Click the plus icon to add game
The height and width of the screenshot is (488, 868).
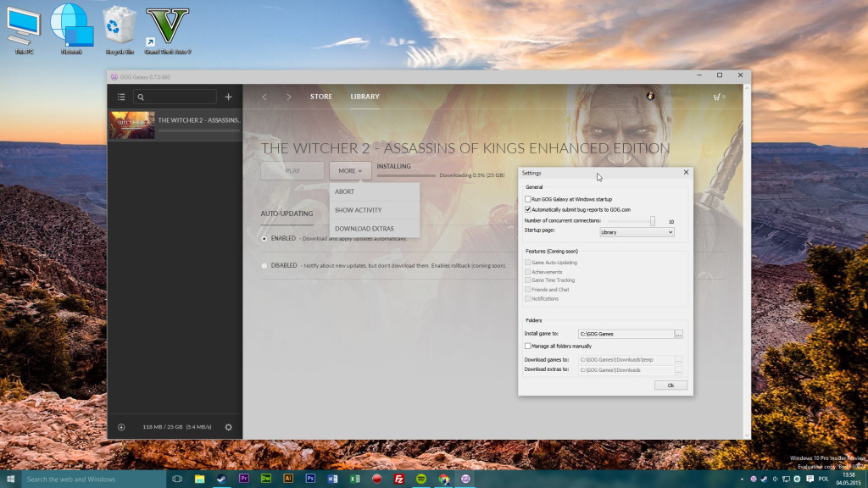coord(228,97)
